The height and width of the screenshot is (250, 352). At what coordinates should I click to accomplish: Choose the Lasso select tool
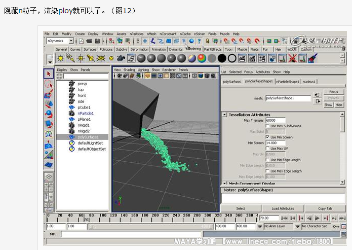49,84
